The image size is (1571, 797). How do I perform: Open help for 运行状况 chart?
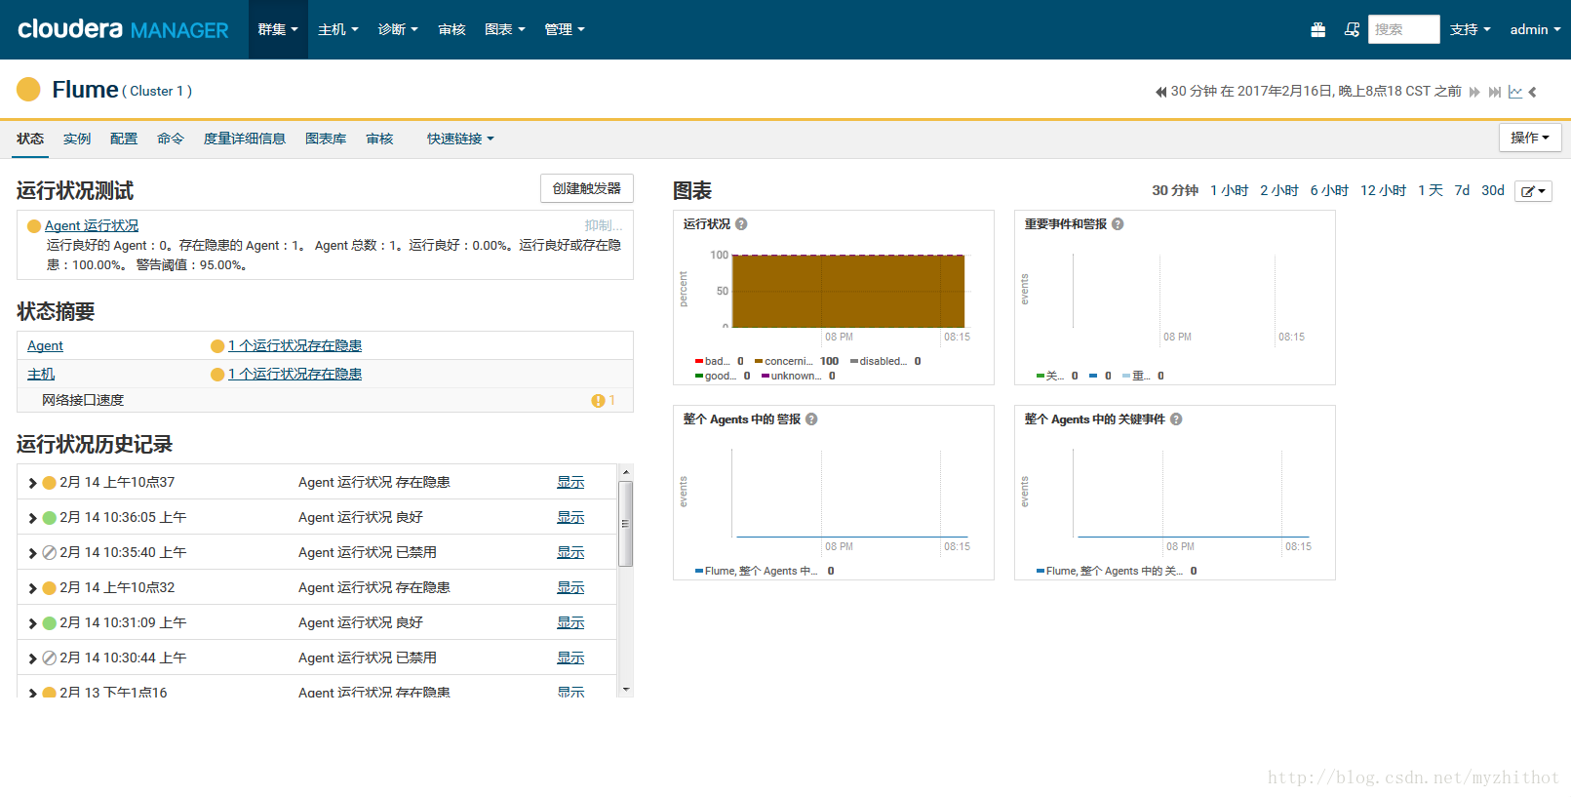click(x=741, y=224)
